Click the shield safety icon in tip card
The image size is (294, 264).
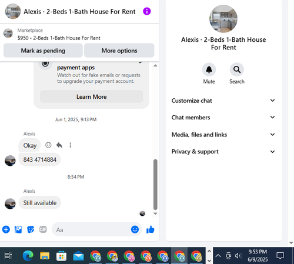coord(45,64)
